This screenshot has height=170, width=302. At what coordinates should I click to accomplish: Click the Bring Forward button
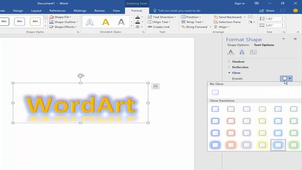(x=194, y=27)
